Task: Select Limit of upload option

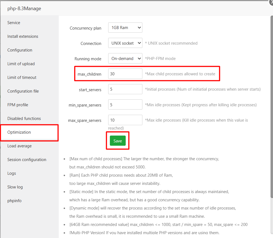Action: click(x=21, y=64)
